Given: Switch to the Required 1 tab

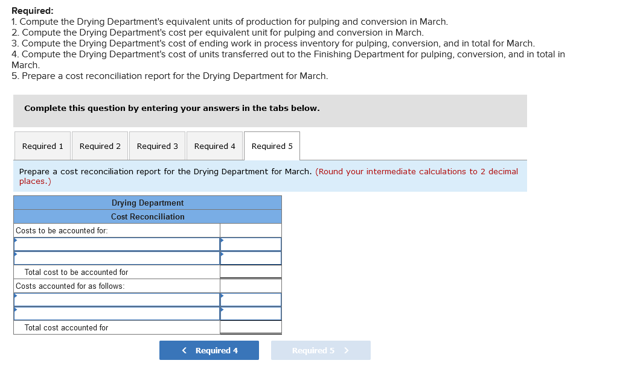Looking at the screenshot, I should tap(42, 147).
